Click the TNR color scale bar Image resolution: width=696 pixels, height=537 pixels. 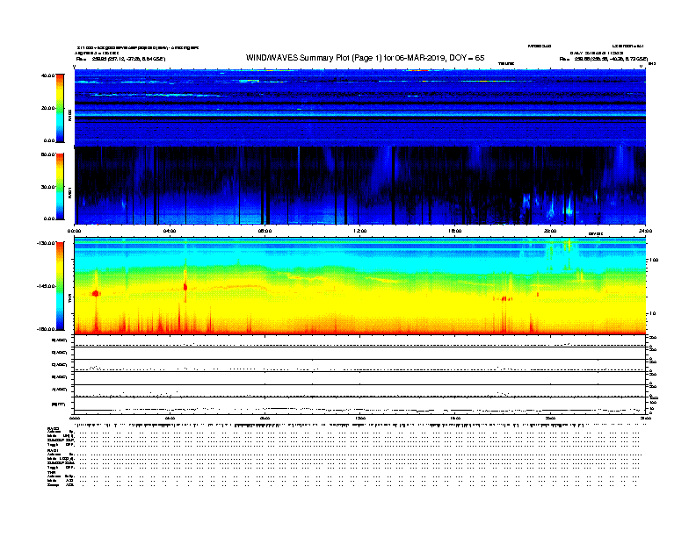click(60, 286)
